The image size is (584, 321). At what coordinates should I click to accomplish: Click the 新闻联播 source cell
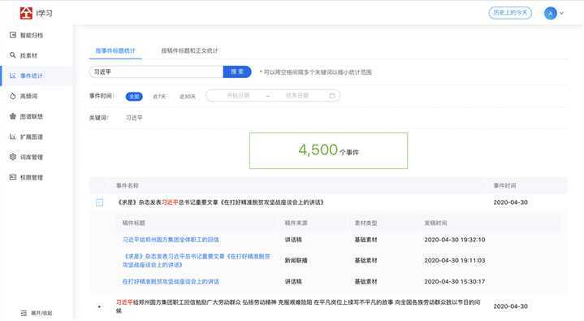296,261
